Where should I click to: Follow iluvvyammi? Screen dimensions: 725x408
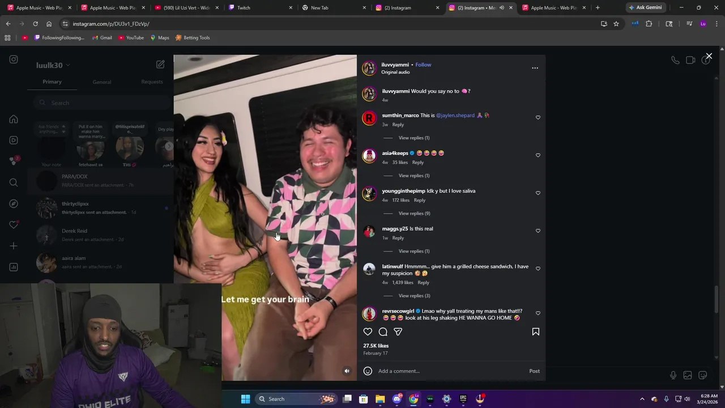tap(423, 65)
